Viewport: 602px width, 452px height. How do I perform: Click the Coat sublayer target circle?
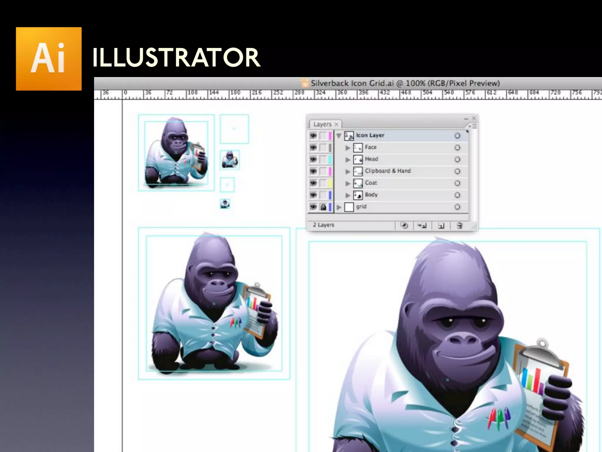tap(457, 183)
